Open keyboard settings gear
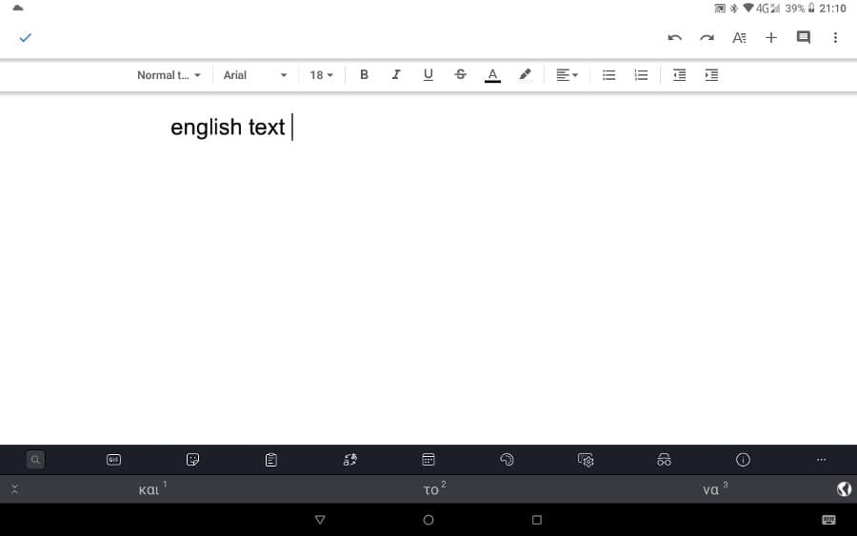The image size is (857, 536). pos(586,460)
